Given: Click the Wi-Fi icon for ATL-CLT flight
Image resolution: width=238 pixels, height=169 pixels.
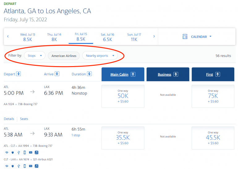Looking at the screenshot, I should point(6,152).
